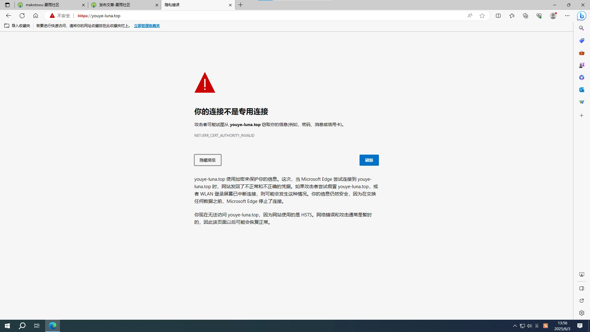
Task: Show hidden system tray icons
Action: [x=515, y=326]
